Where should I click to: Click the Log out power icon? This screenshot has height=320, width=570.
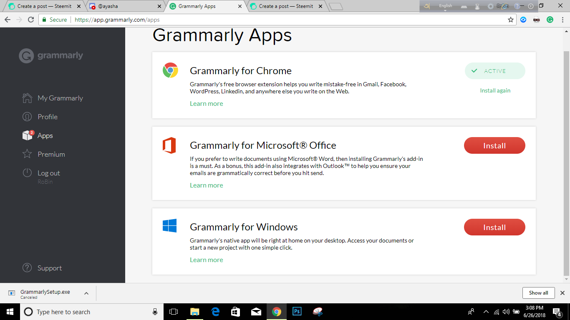27,173
